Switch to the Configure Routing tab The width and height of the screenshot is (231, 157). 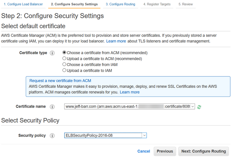[x=120, y=4]
